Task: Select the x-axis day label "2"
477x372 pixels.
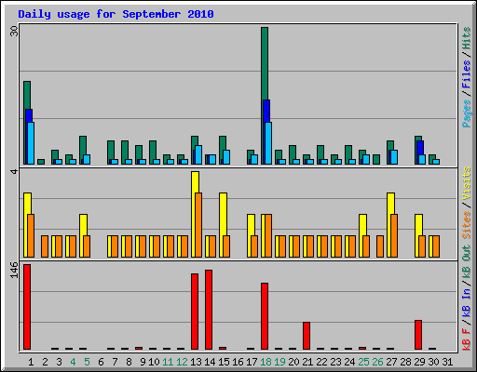Action: 45,362
